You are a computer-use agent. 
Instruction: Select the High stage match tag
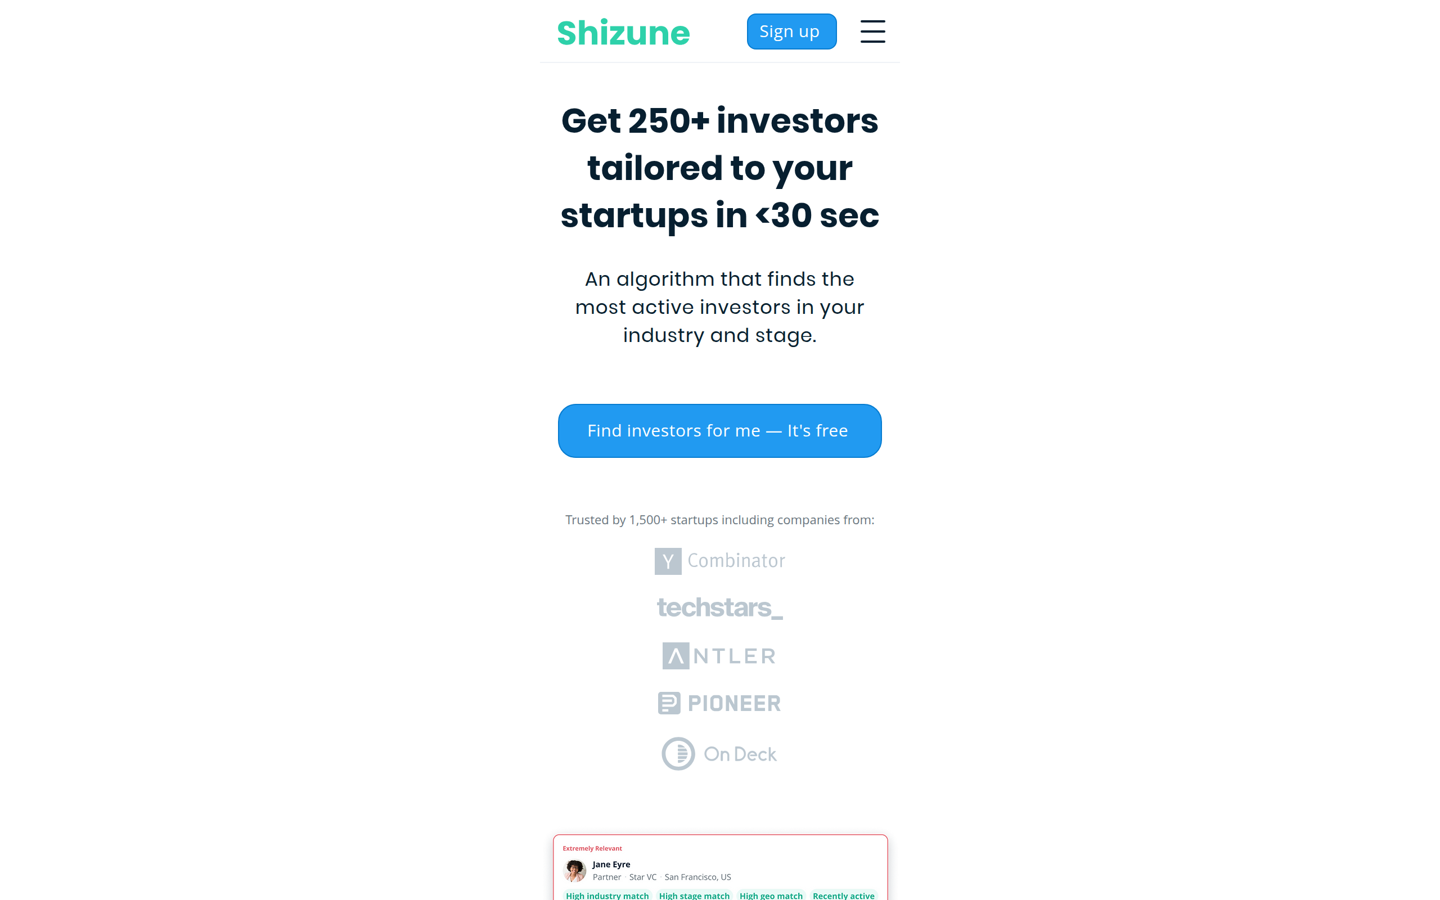pyautogui.click(x=694, y=895)
